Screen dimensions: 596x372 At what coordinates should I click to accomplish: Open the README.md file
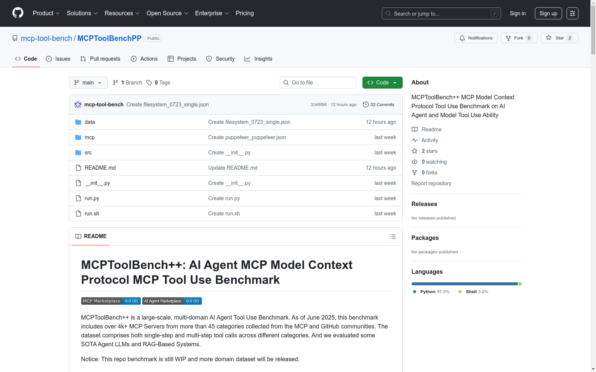coord(100,168)
